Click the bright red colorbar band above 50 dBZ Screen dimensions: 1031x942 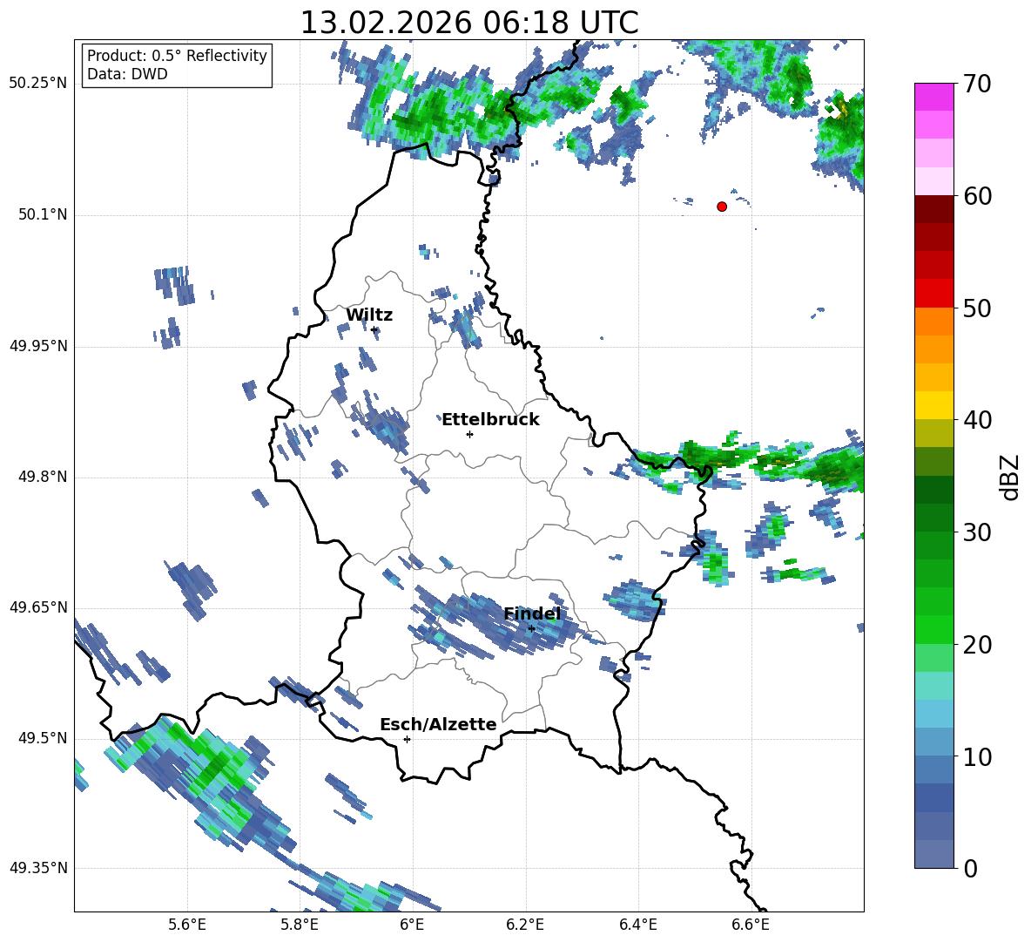933,294
